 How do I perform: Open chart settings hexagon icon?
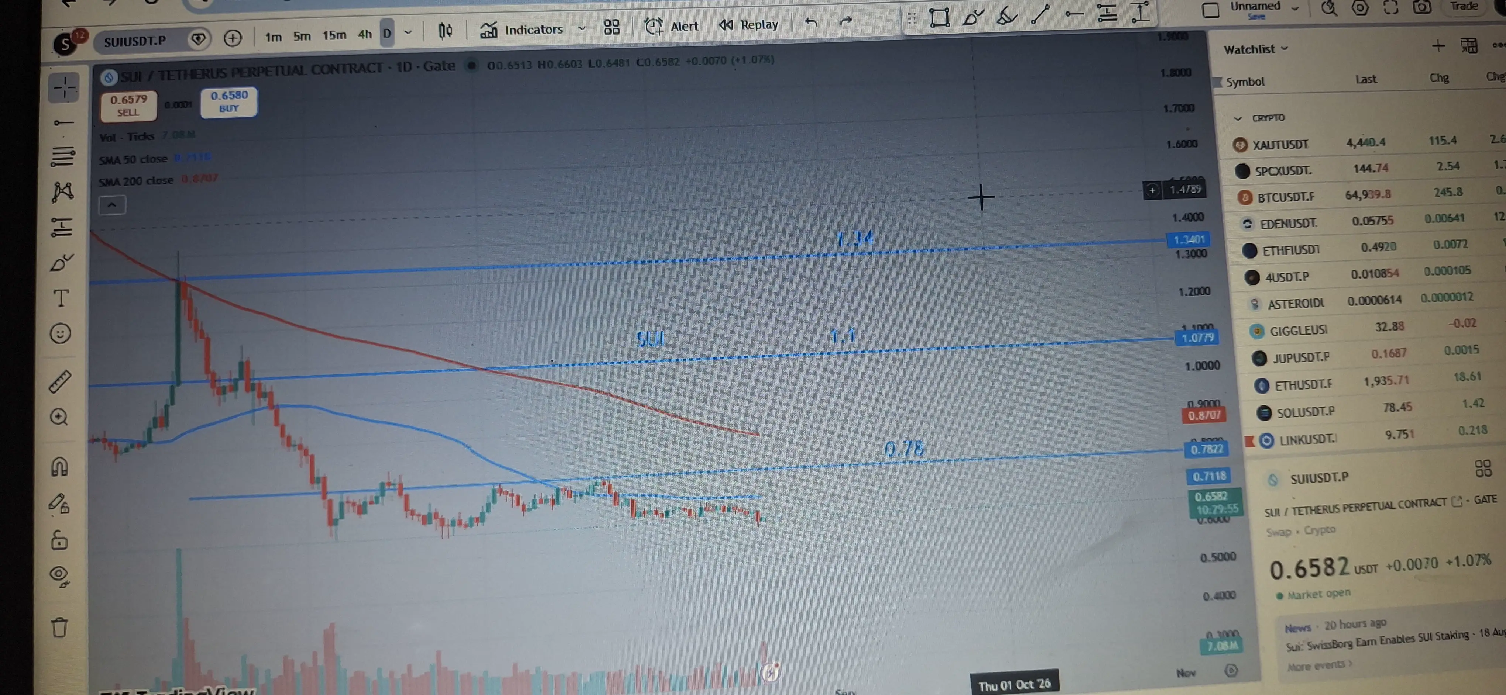pyautogui.click(x=1360, y=8)
